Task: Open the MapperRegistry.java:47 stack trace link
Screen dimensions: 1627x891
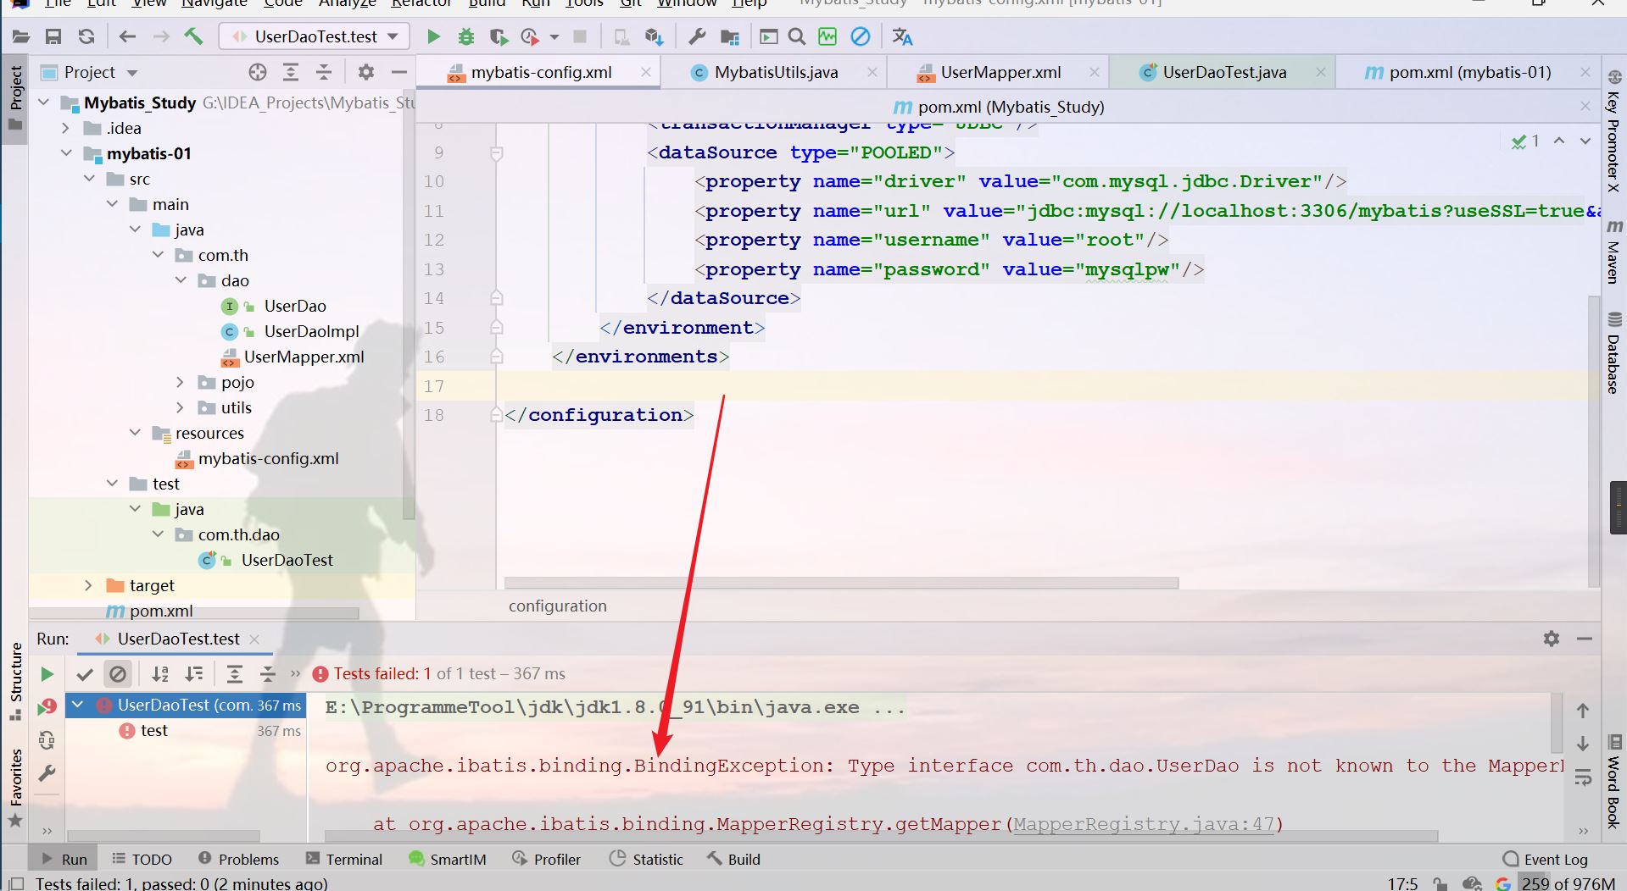Action: 1144,824
